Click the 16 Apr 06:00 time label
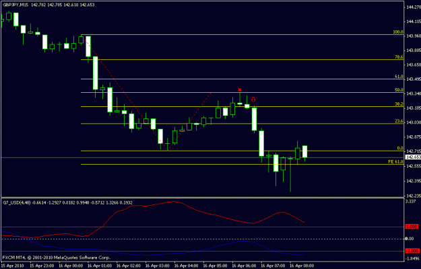This screenshot has width=421, height=269. tap(244, 266)
